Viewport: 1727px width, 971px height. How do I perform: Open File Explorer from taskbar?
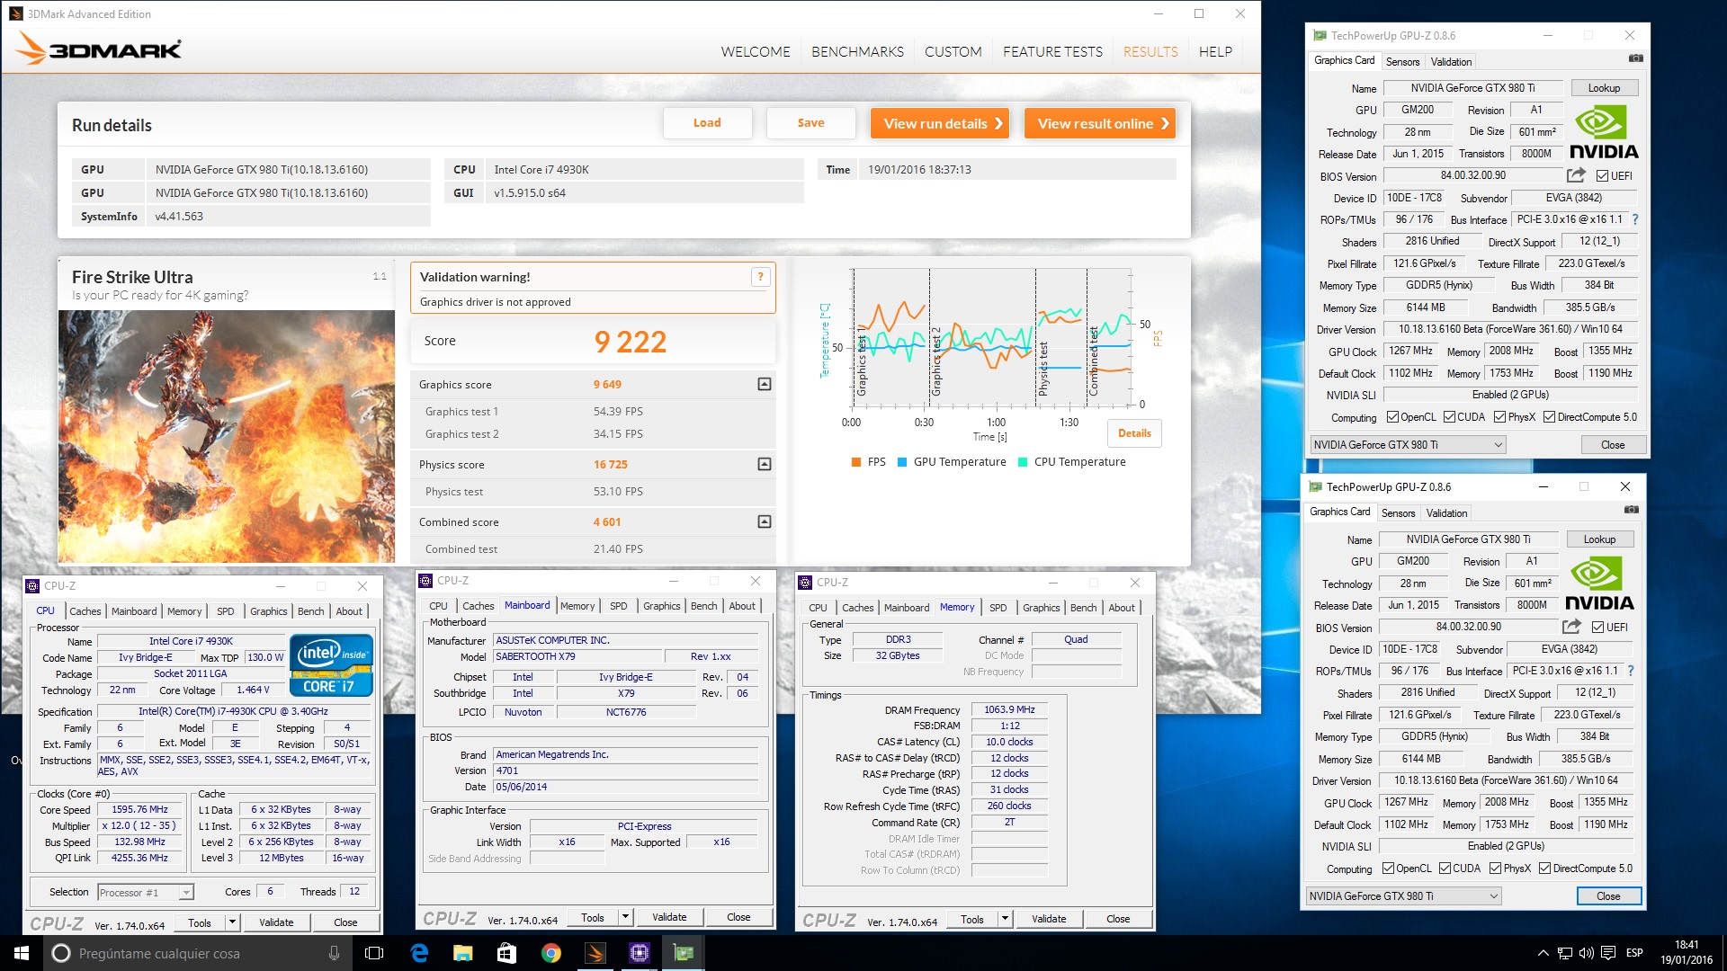click(462, 953)
